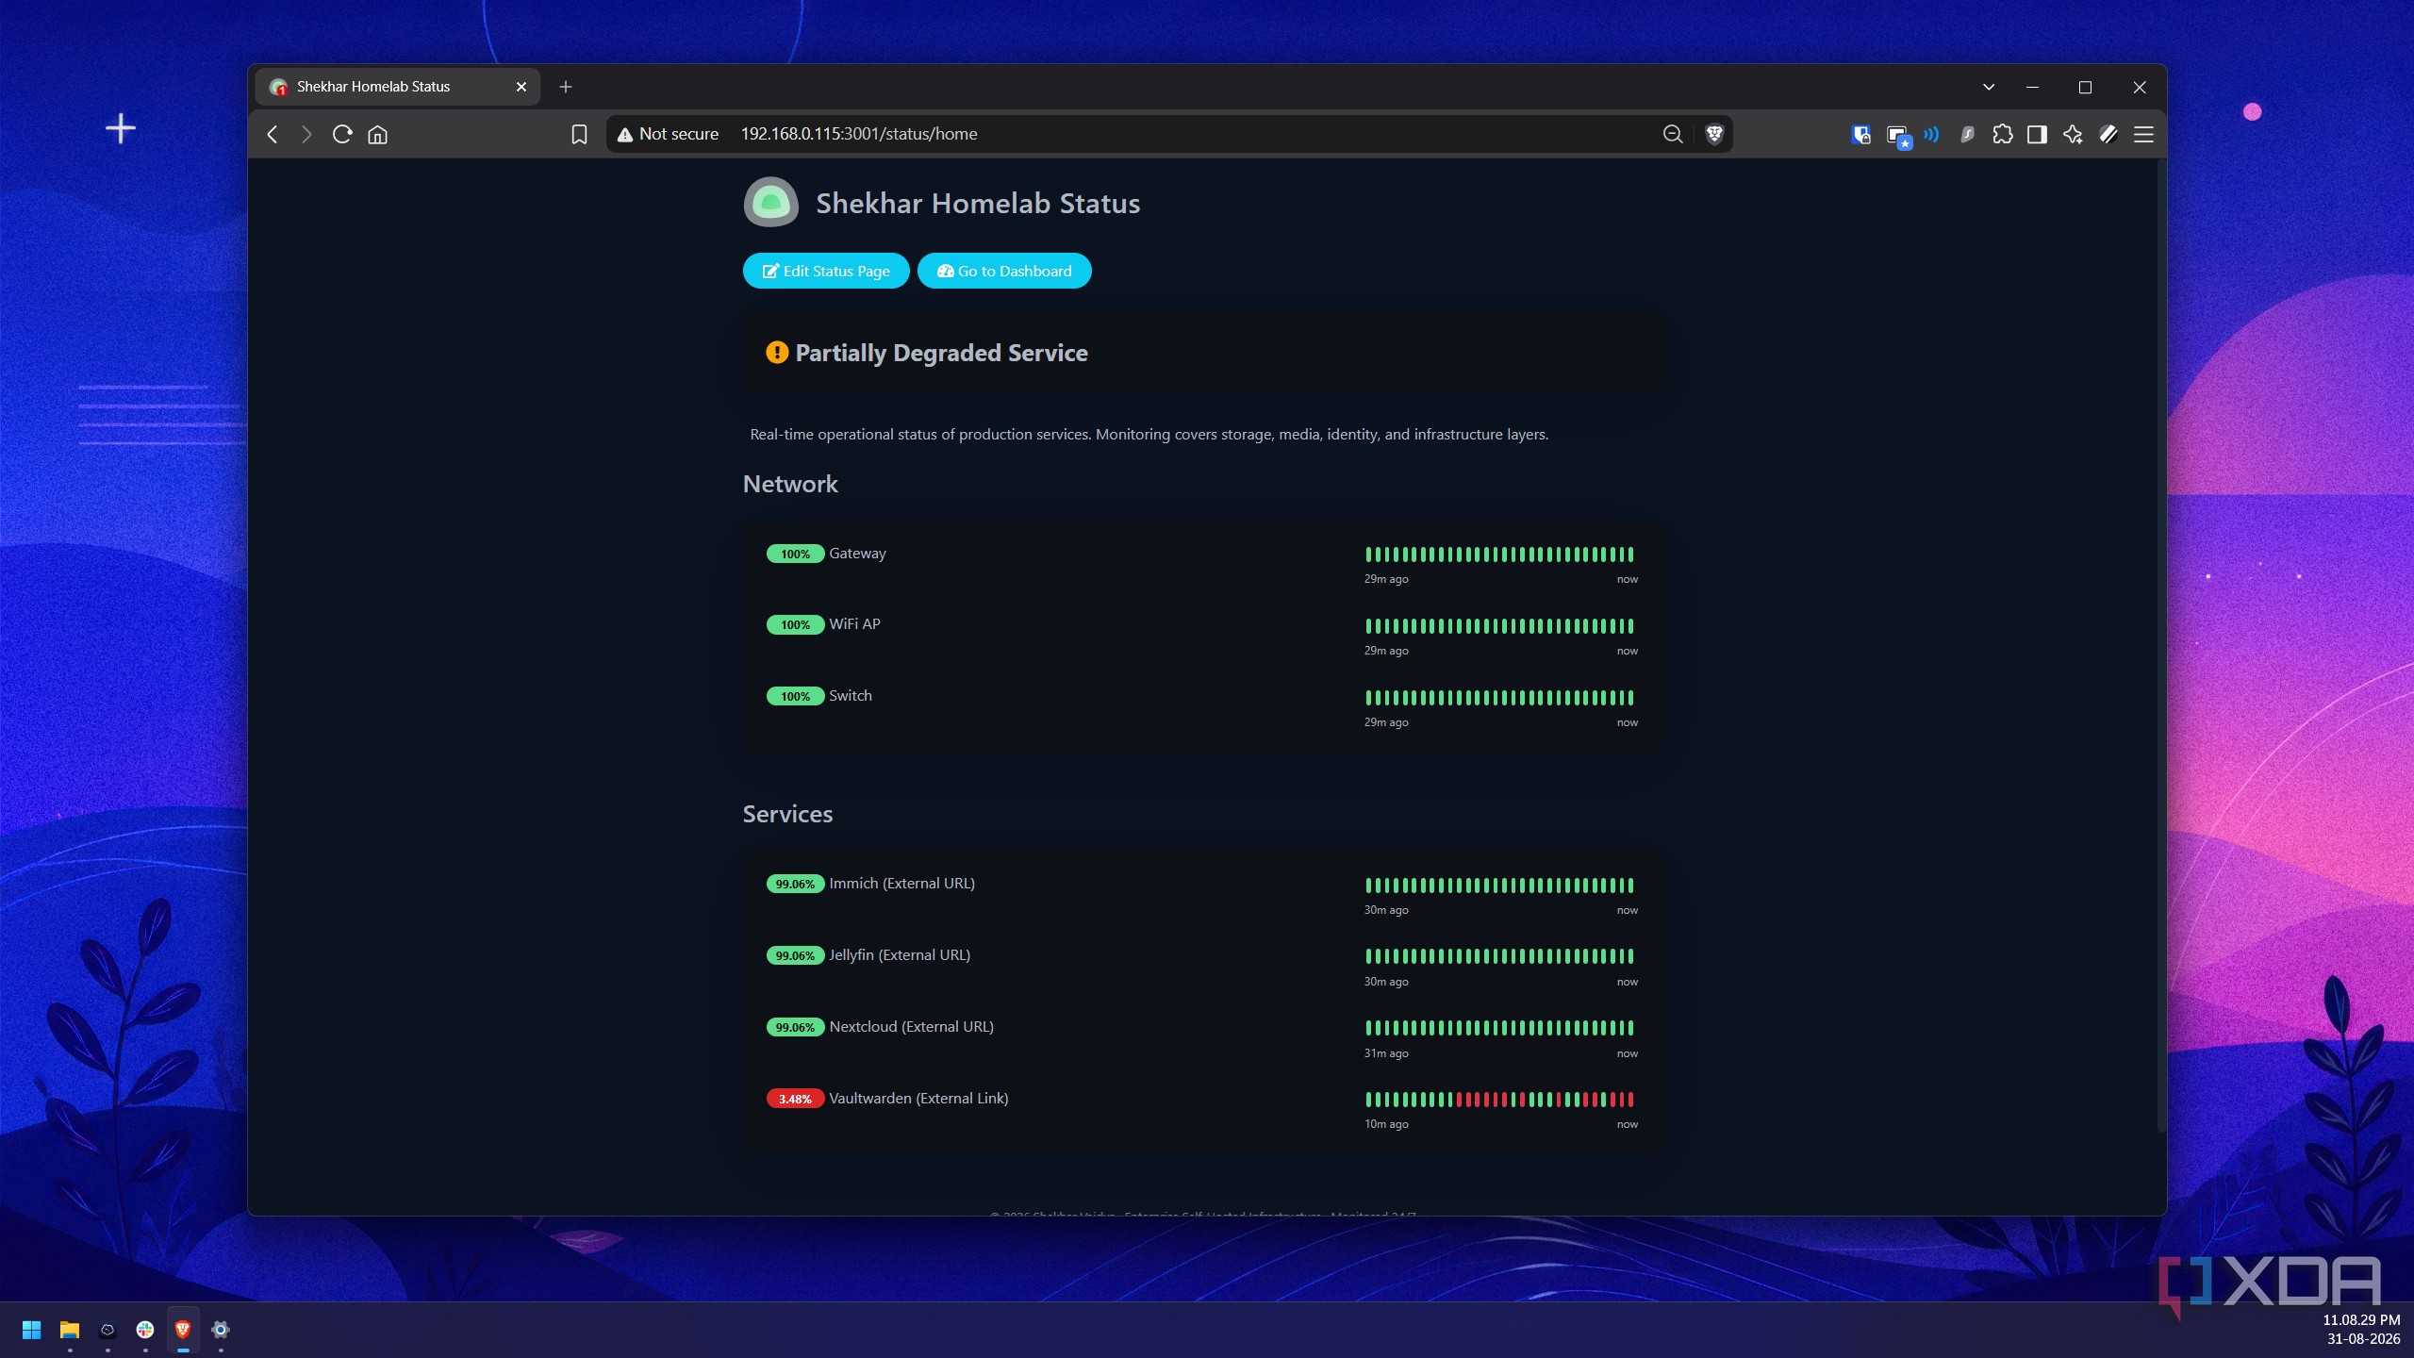Click the red 3.48% Vaultwarden badge
The height and width of the screenshot is (1358, 2414).
pos(795,1099)
